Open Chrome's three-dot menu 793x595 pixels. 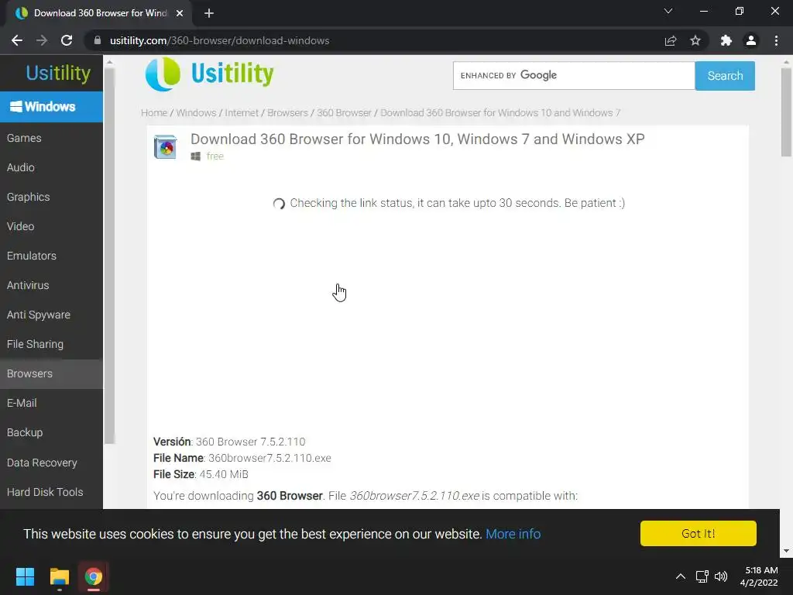coord(776,40)
